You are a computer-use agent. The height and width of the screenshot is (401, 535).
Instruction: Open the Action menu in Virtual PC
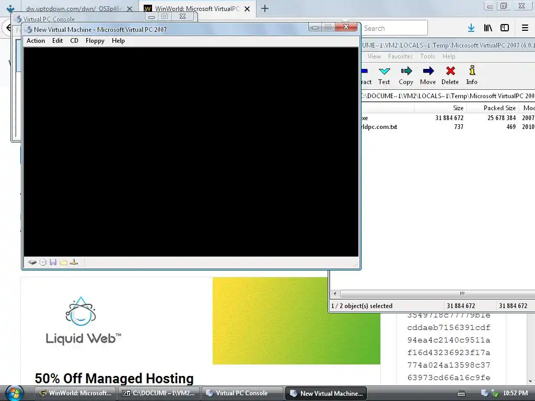(36, 41)
